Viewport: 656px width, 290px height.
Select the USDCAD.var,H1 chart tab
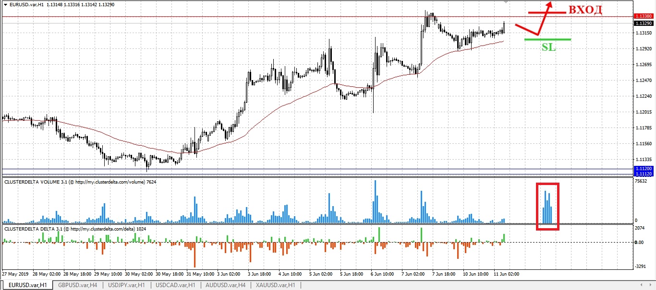176,285
